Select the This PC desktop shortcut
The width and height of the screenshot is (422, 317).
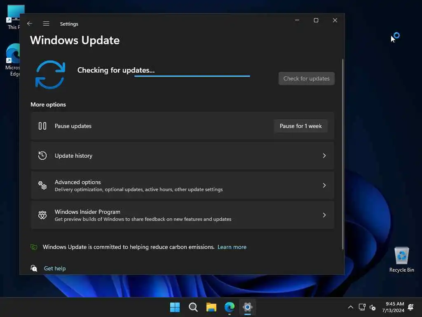tap(14, 17)
